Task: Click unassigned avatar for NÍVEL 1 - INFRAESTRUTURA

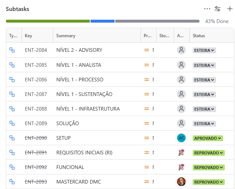Action: pyautogui.click(x=181, y=109)
